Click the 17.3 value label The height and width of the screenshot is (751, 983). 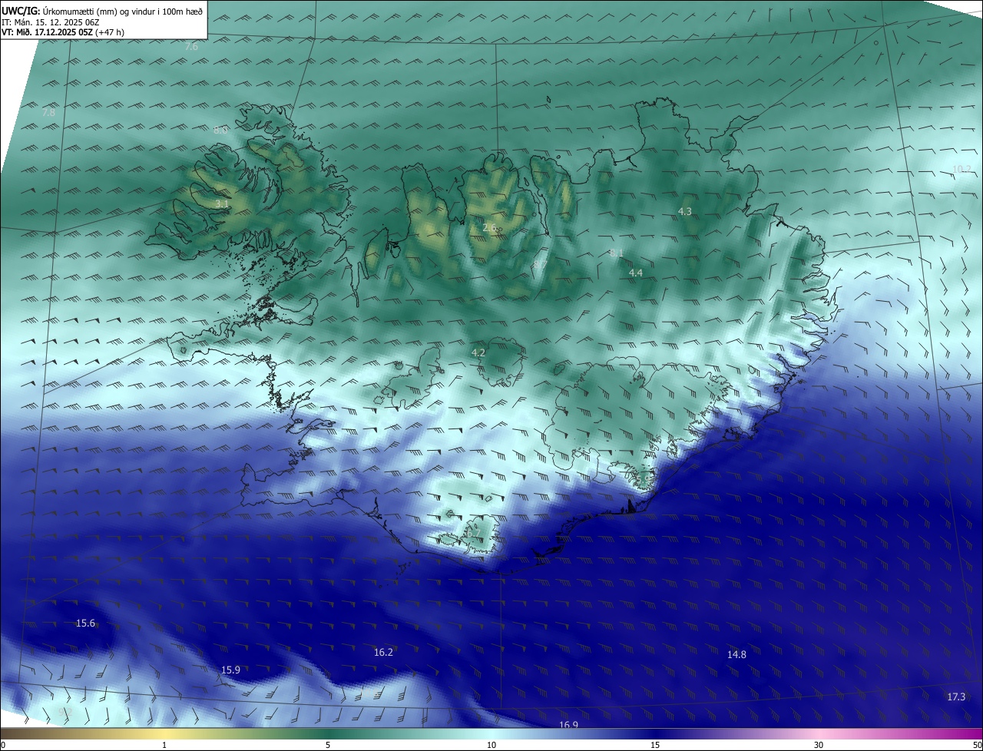pyautogui.click(x=956, y=696)
